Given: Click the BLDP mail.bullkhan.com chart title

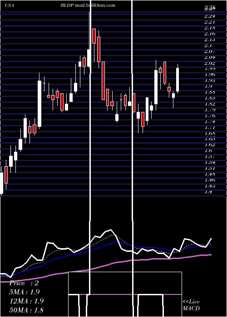Looking at the screenshot, I should pyautogui.click(x=88, y=5).
